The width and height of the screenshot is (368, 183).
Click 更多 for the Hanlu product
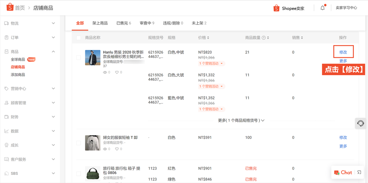tap(343, 61)
